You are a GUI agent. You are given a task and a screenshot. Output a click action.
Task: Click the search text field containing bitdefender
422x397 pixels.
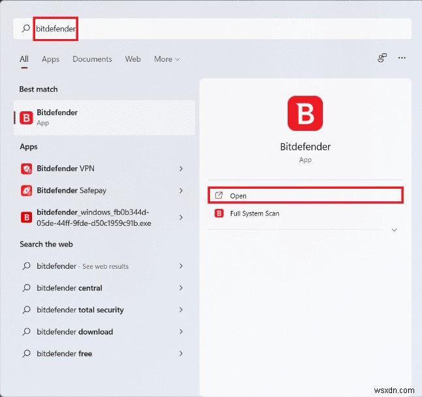[212, 29]
